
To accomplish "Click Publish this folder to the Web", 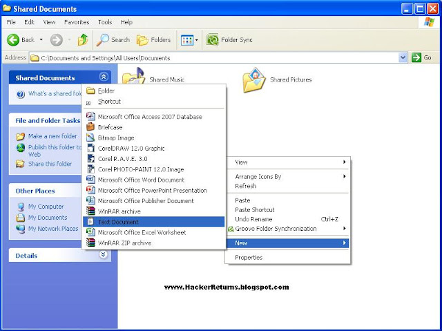I will click(55, 151).
